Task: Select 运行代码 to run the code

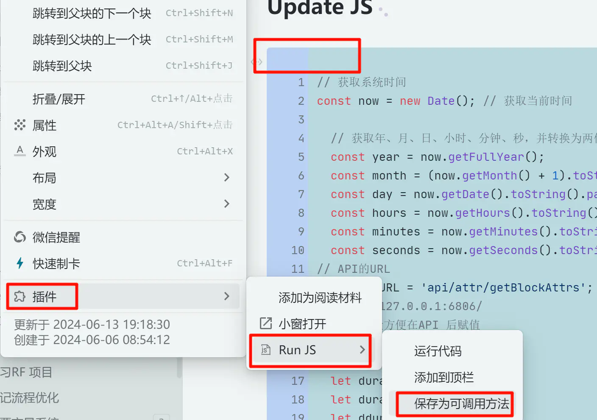Action: pyautogui.click(x=452, y=351)
